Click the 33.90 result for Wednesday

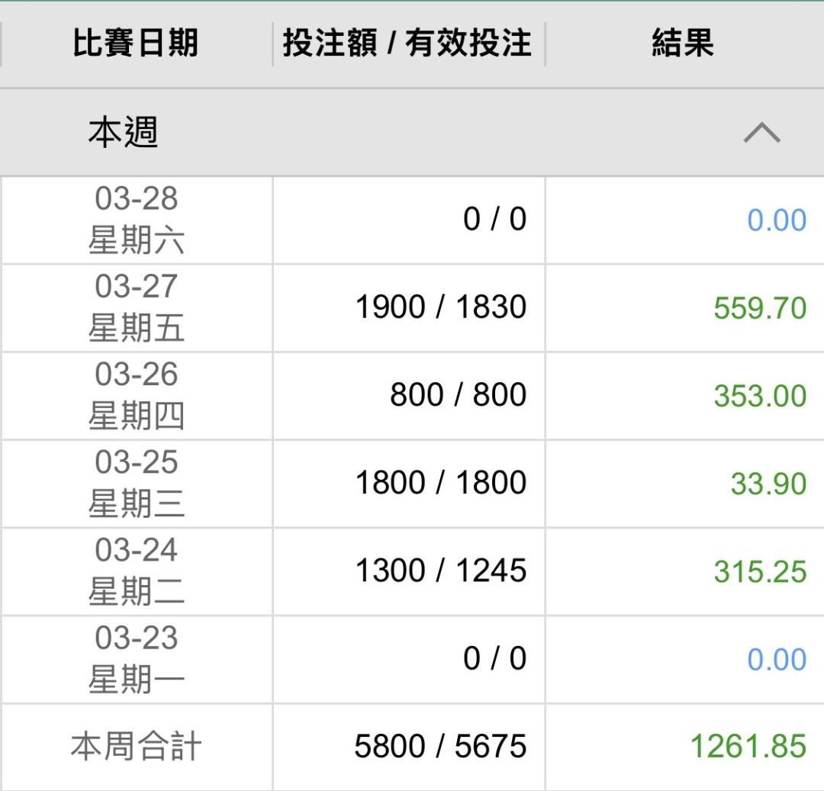768,484
